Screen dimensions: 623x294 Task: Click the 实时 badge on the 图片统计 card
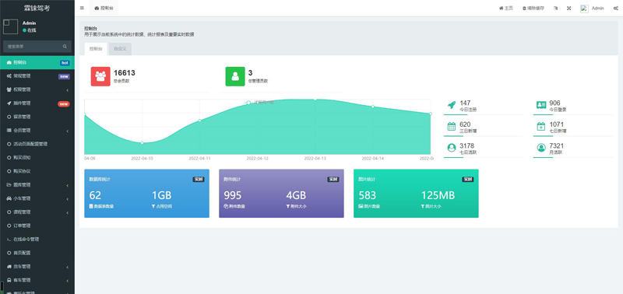(468, 180)
